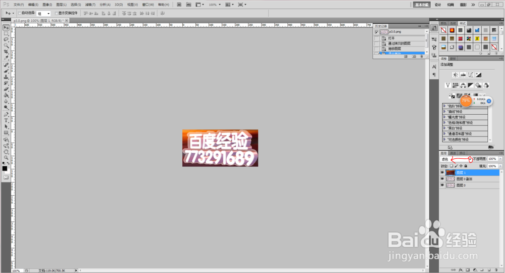Toggle Quick Mask mode icon
The image size is (505, 273).
tap(6, 177)
